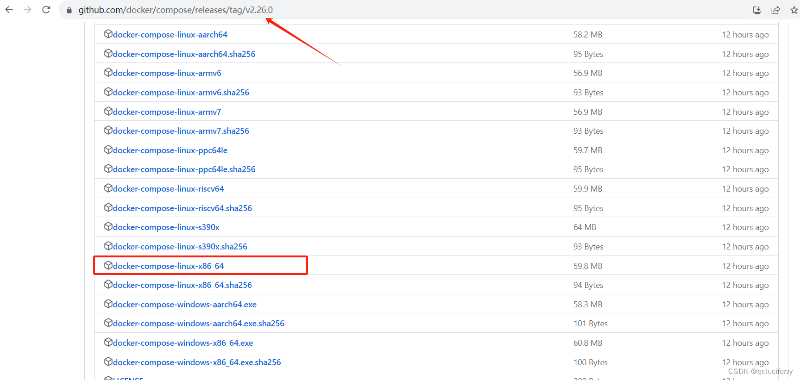800x380 pixels.
Task: Click '12 hours ago' in the linux-x86_64 row
Action: tap(745, 266)
